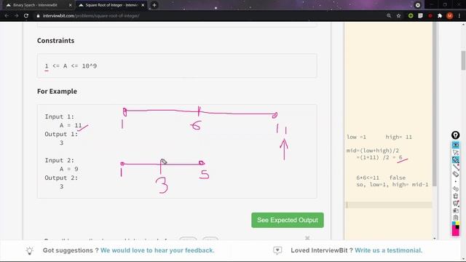This screenshot has height=262, width=466.
Task: Click the site lock icon in address bar
Action: (x=38, y=16)
